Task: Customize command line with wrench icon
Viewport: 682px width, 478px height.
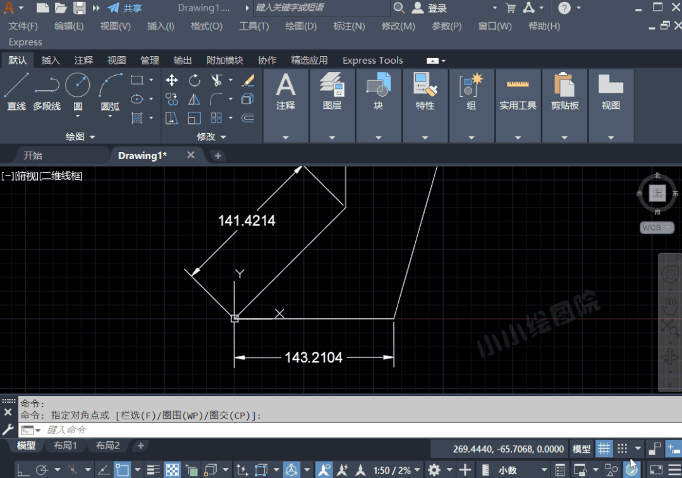Action: click(8, 430)
